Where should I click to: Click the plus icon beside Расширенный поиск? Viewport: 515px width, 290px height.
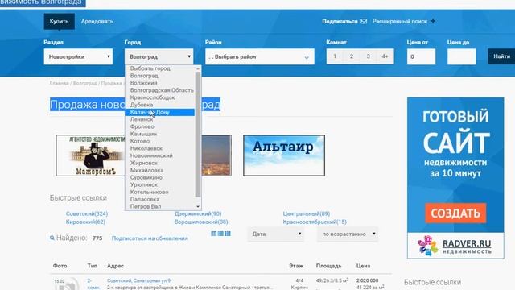coord(433,21)
